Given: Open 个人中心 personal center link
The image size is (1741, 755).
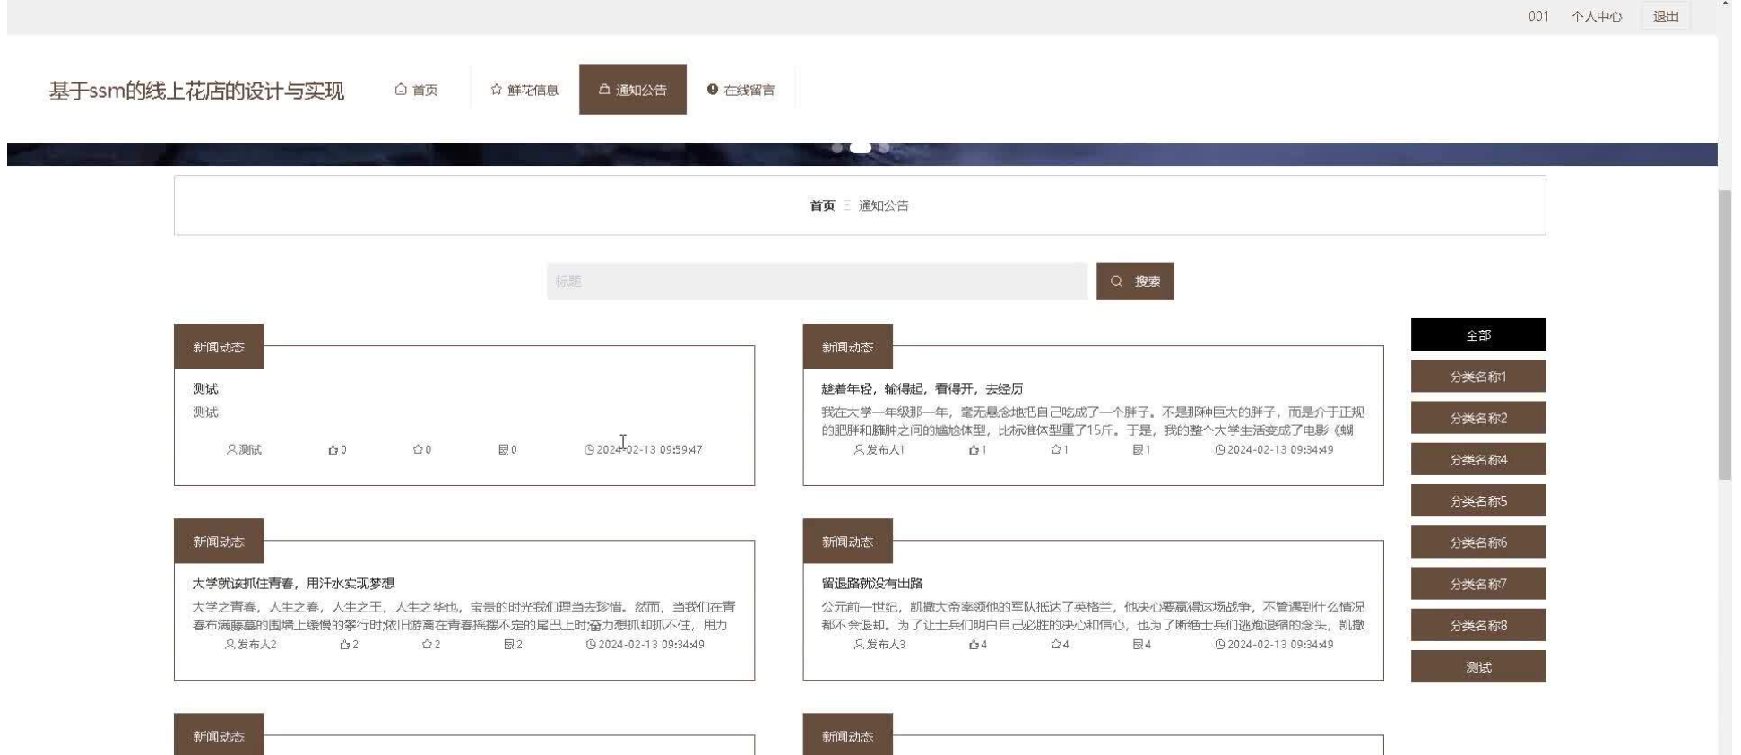Looking at the screenshot, I should [x=1596, y=16].
